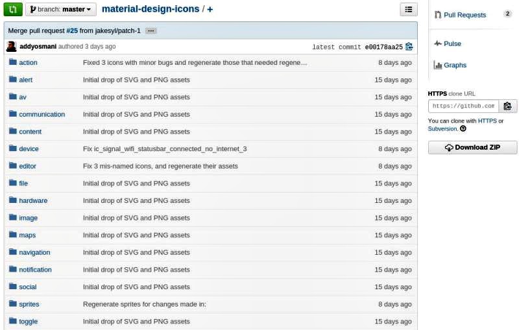Screen dimensions: 519x330
Task: Click the editor folder icon
Action: [13, 165]
